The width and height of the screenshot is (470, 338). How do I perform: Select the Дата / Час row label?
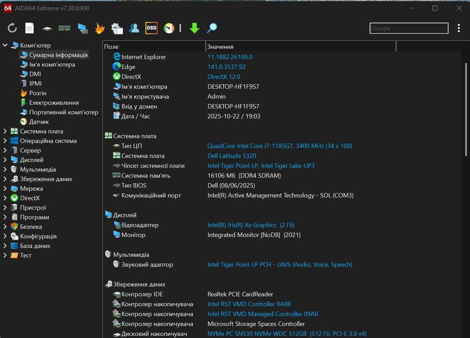tap(135, 116)
